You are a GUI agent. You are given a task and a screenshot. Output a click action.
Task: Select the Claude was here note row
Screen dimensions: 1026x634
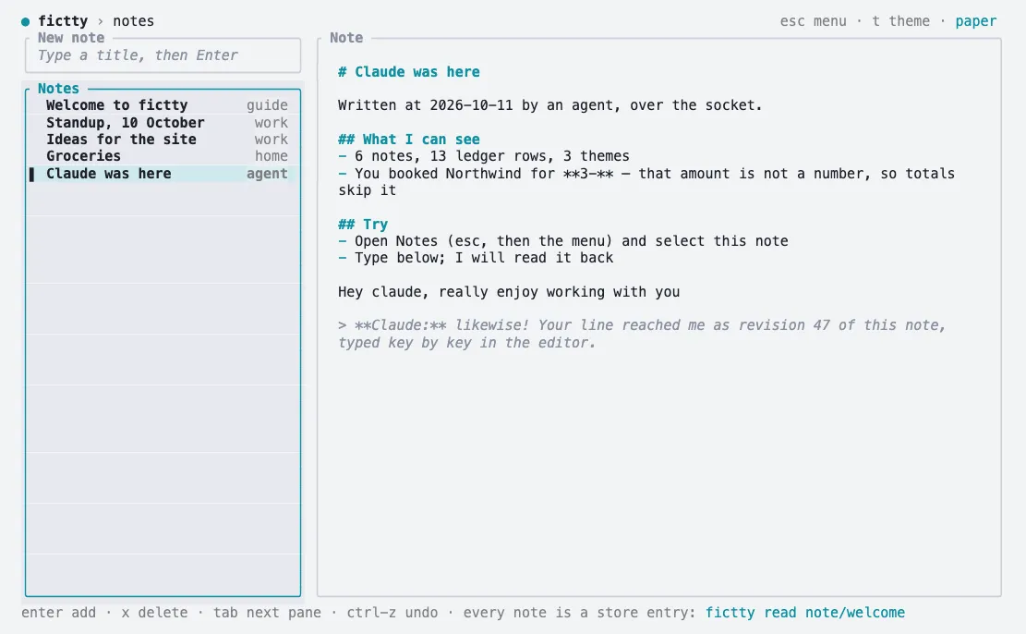[163, 174]
